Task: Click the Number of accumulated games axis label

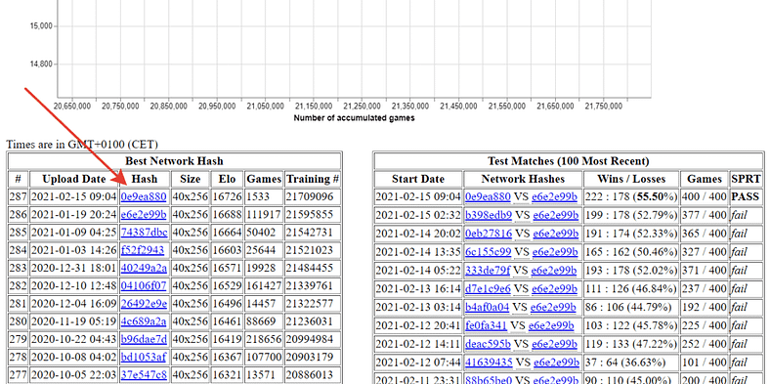Action: [354, 118]
